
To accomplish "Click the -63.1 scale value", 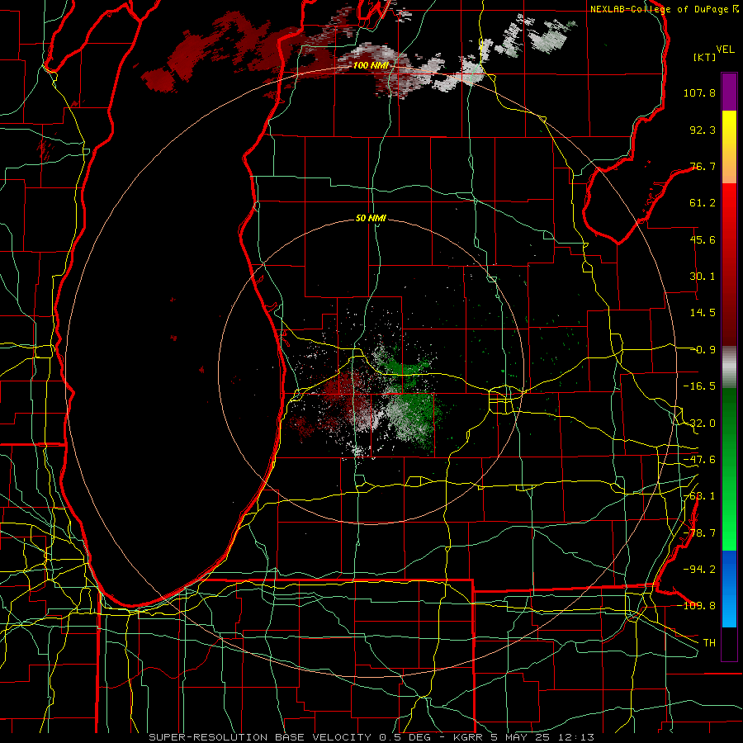I will 699,496.
